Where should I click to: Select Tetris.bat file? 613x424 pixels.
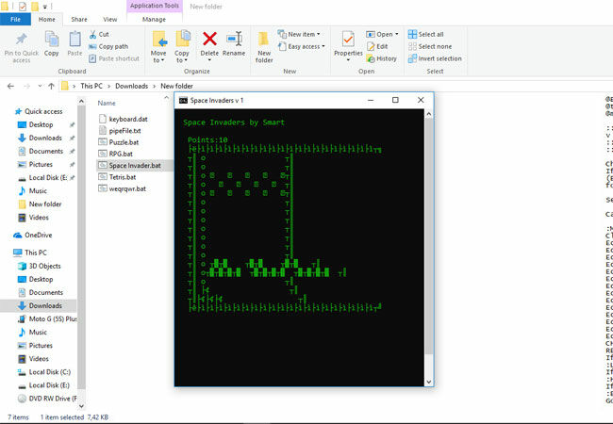[117, 177]
